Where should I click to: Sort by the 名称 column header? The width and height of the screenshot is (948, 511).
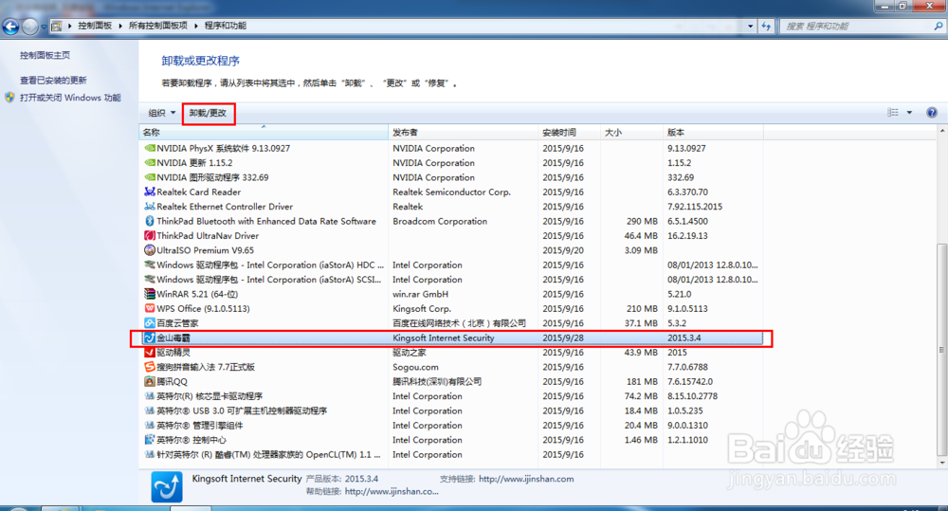264,133
